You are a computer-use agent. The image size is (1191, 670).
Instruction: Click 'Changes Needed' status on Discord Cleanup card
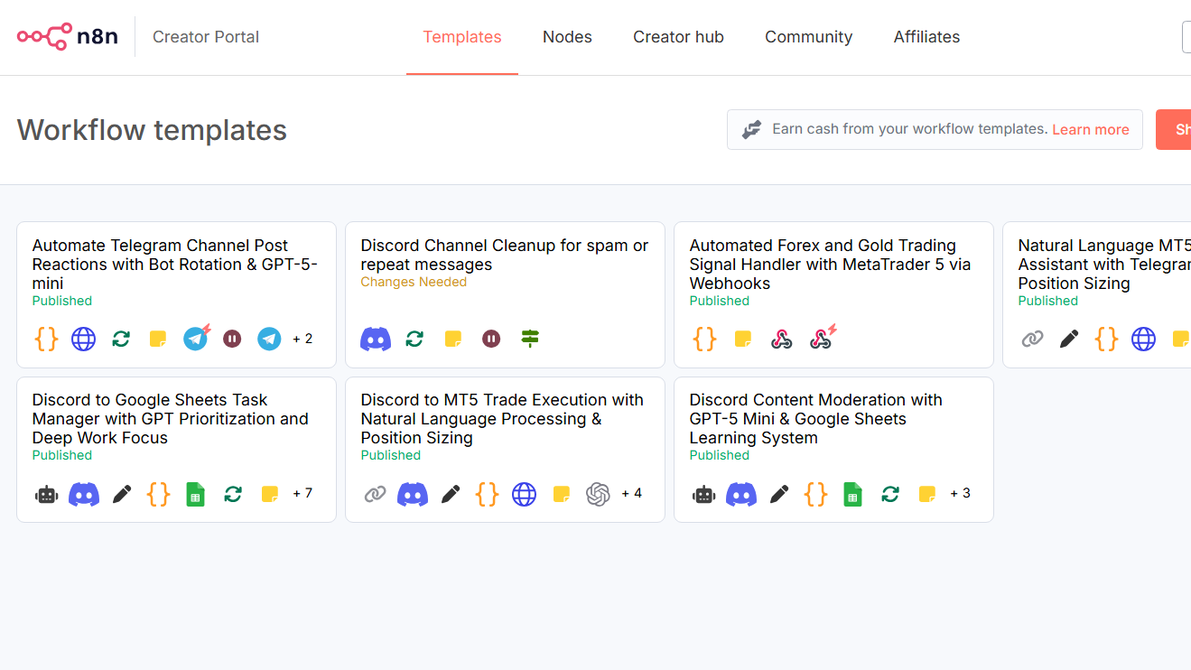414,283
